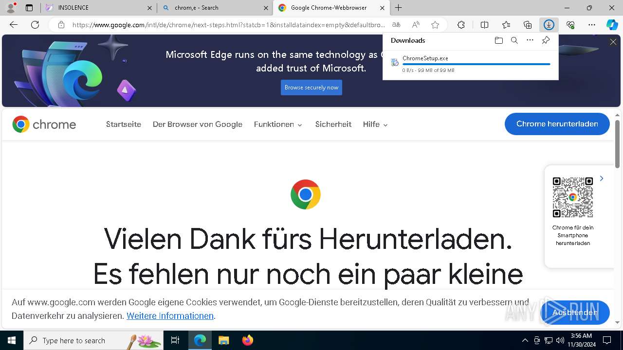
Task: Open the translate page icon
Action: pos(396,25)
